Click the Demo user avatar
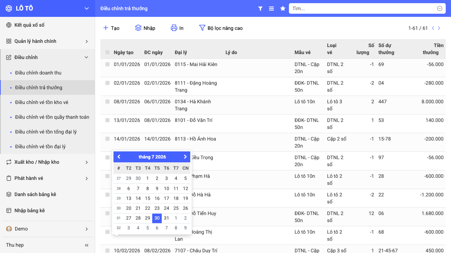This screenshot has height=253, width=451. pos(9,229)
